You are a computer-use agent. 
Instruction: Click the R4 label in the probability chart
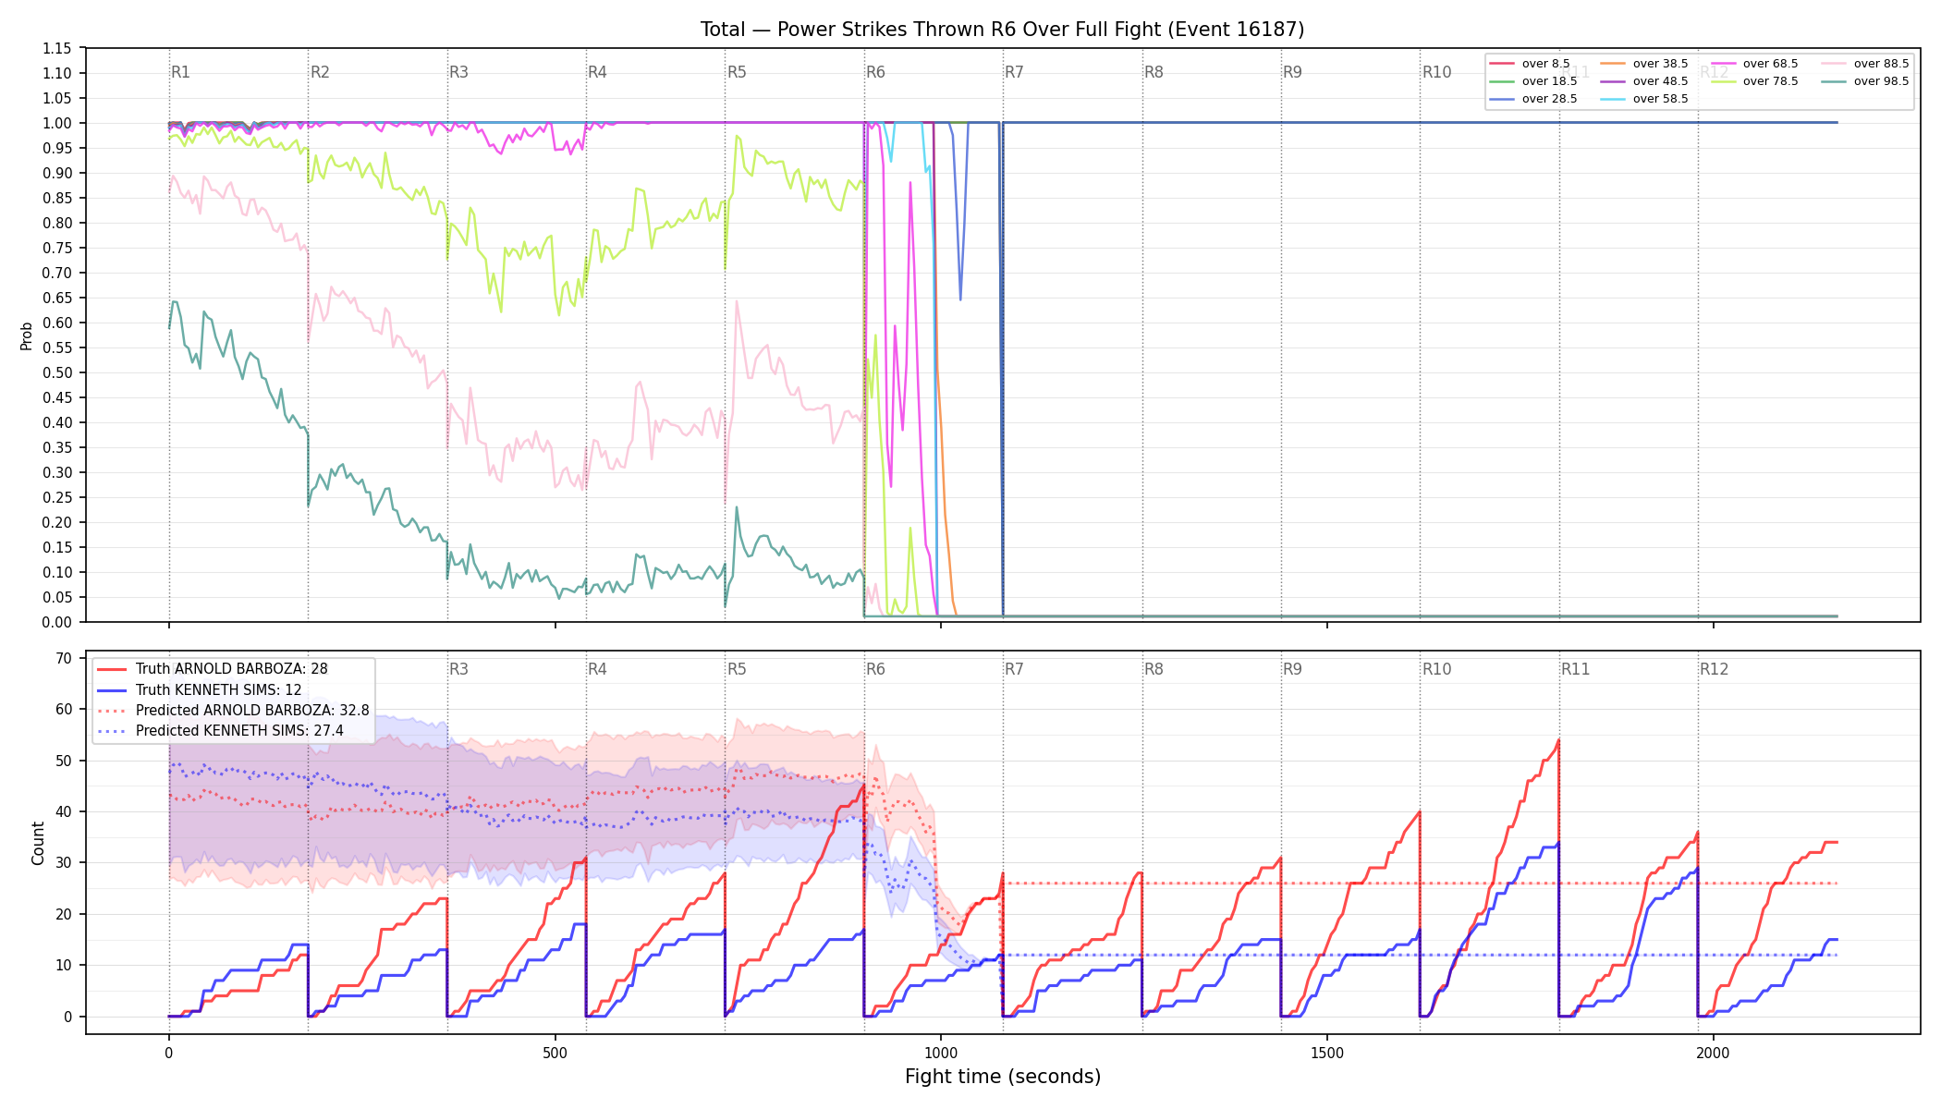[597, 72]
